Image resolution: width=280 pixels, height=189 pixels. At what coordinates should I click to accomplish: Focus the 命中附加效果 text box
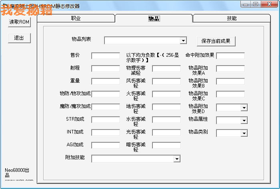(x=230, y=56)
